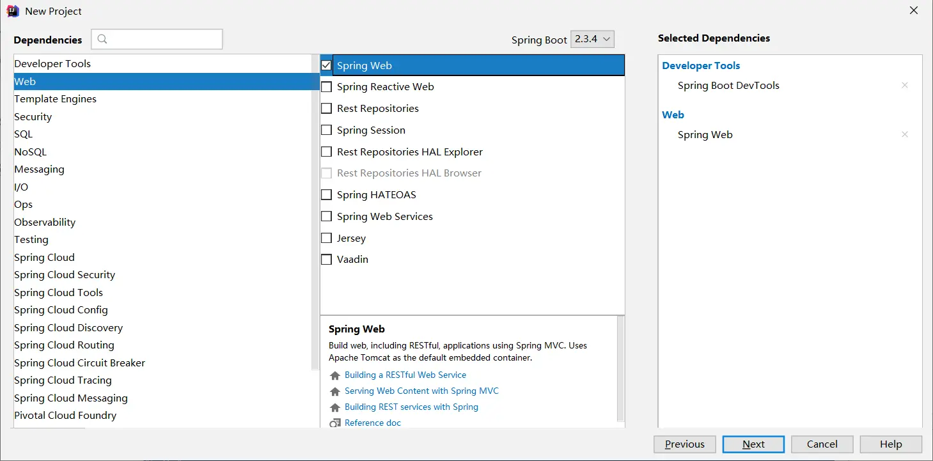This screenshot has height=461, width=933.
Task: Tick the Vaadin checkbox
Action: tap(326, 260)
